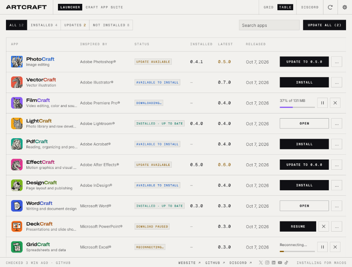Refresh the app list
The image size is (352, 267).
[330, 7]
